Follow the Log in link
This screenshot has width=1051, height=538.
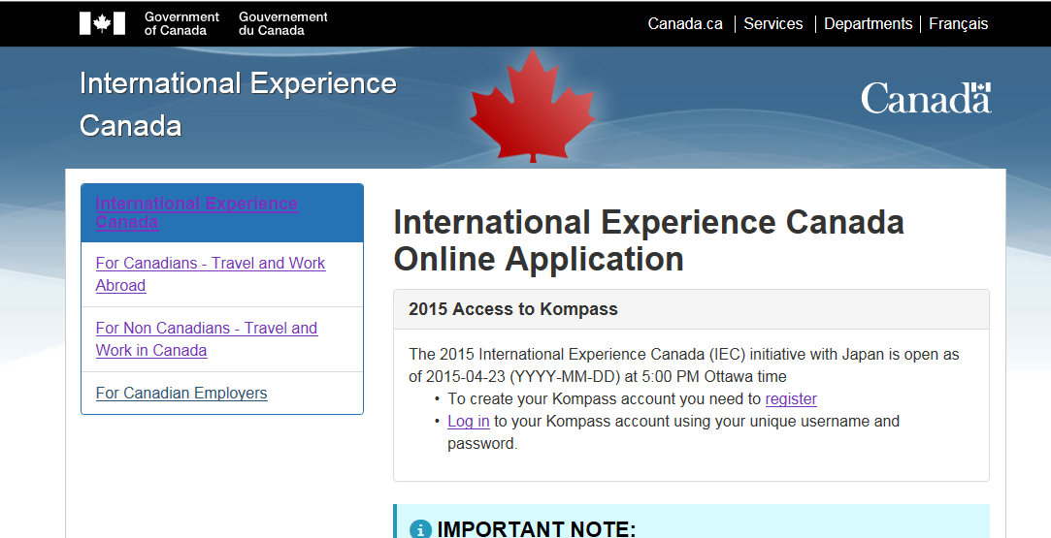469,421
